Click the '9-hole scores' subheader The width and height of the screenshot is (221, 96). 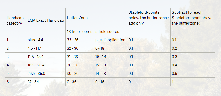click(110, 31)
